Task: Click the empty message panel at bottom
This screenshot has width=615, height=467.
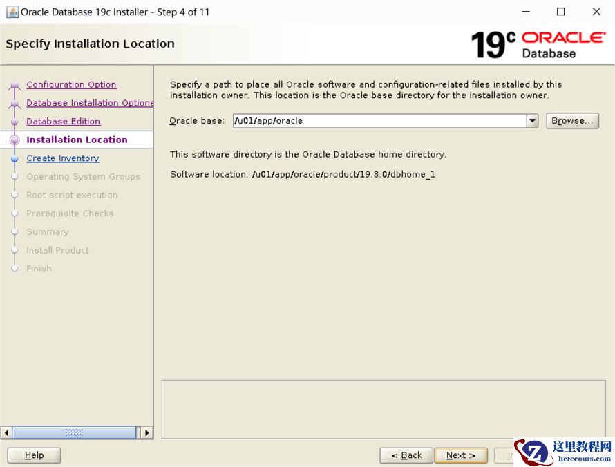Action: [384, 409]
